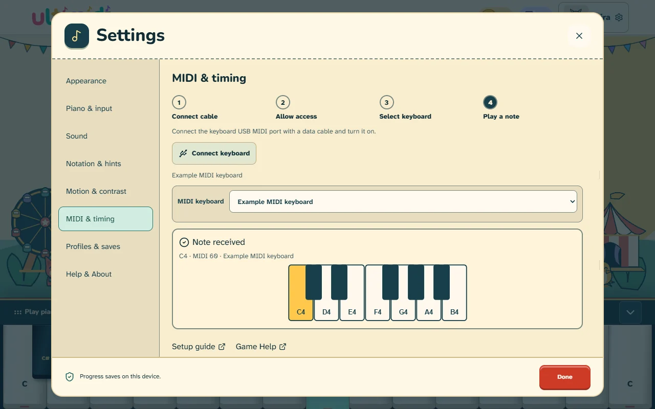Click step 3 circle Select keyboard
Viewport: 655px width, 409px height.
click(x=386, y=102)
